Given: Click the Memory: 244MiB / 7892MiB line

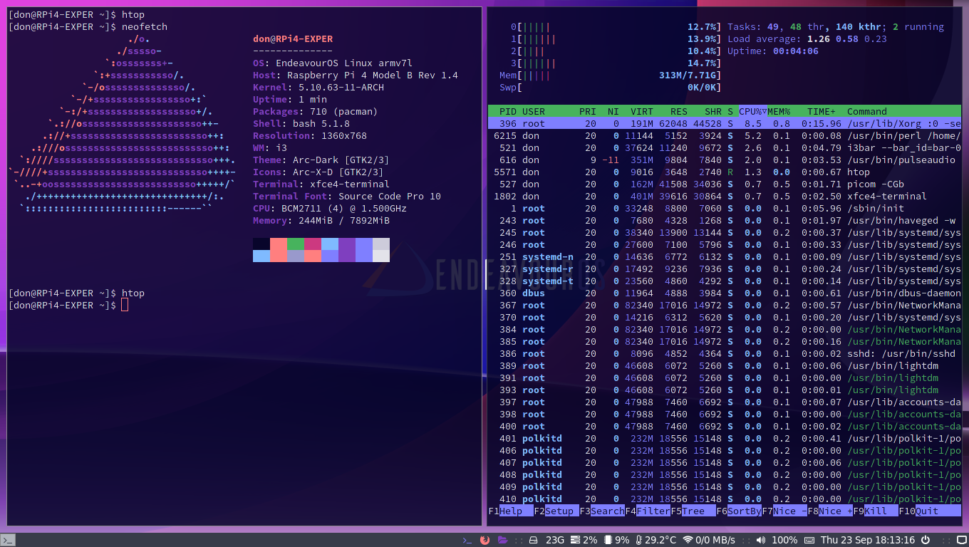Looking at the screenshot, I should 321,220.
